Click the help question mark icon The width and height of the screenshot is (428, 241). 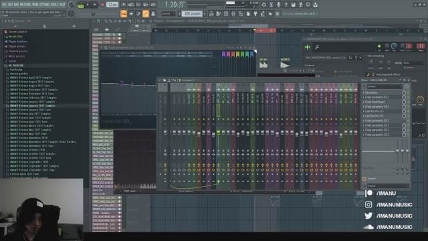286,5
